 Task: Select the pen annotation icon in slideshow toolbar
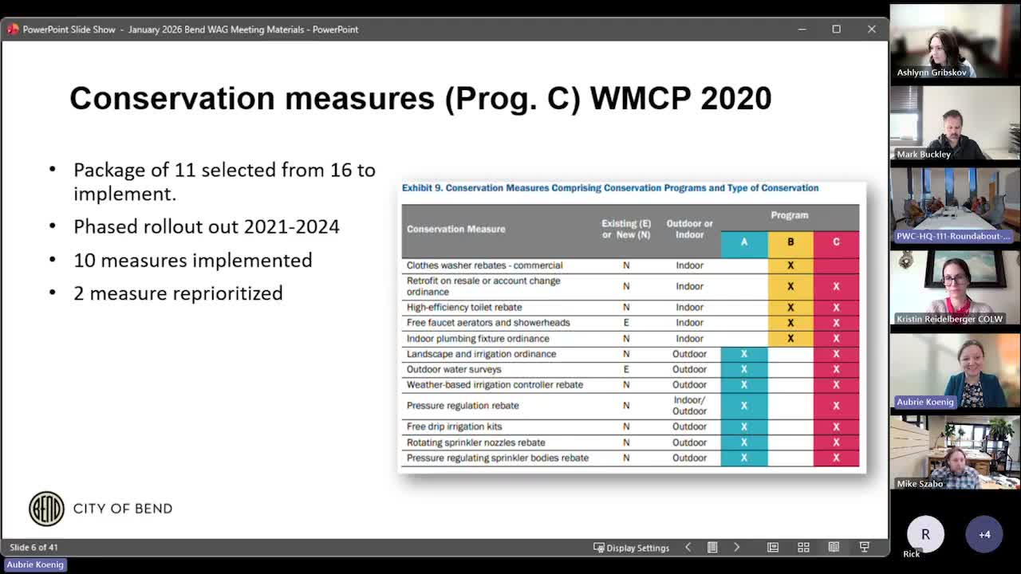tap(712, 547)
